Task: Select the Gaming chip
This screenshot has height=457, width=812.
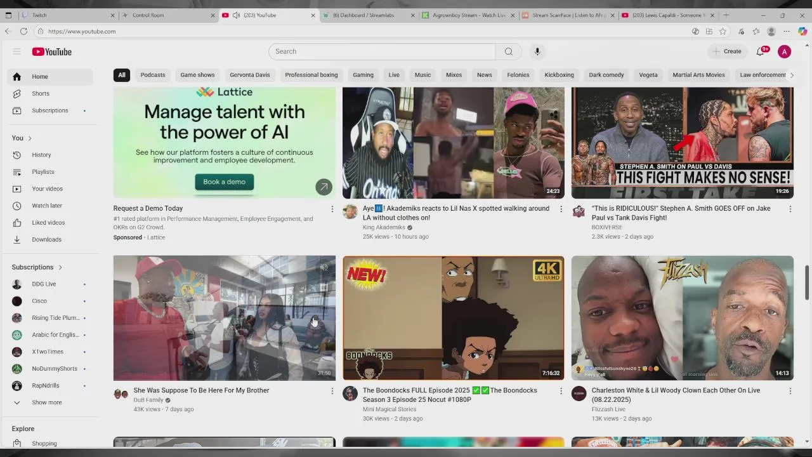Action: click(x=363, y=75)
